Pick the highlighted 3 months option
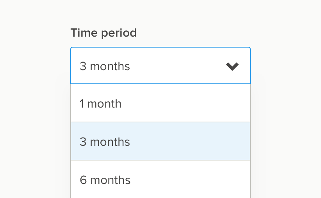Screen dimensions: 321x198 [x=160, y=141]
